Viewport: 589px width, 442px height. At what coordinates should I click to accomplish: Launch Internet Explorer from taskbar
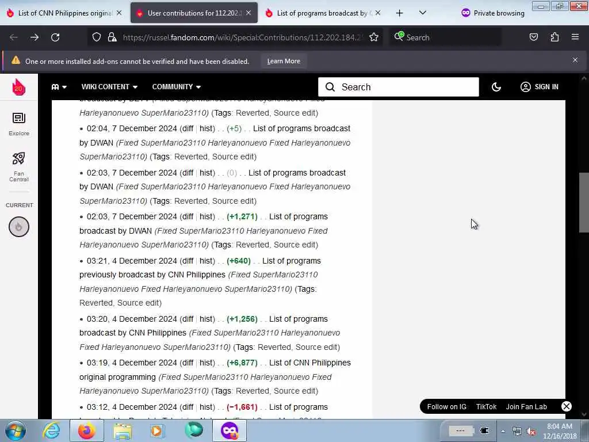(x=51, y=430)
